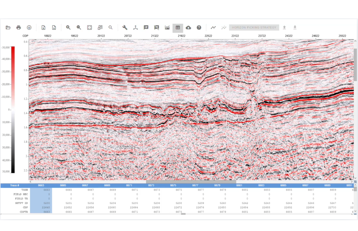The height and width of the screenshot is (231, 358).
Task: Select trace column header 6689
Action: point(327,185)
